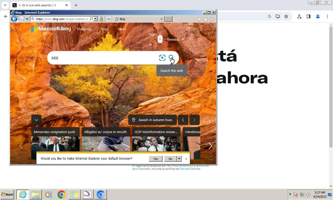
Task: Click Yes to make IE default browser
Action: click(x=156, y=159)
